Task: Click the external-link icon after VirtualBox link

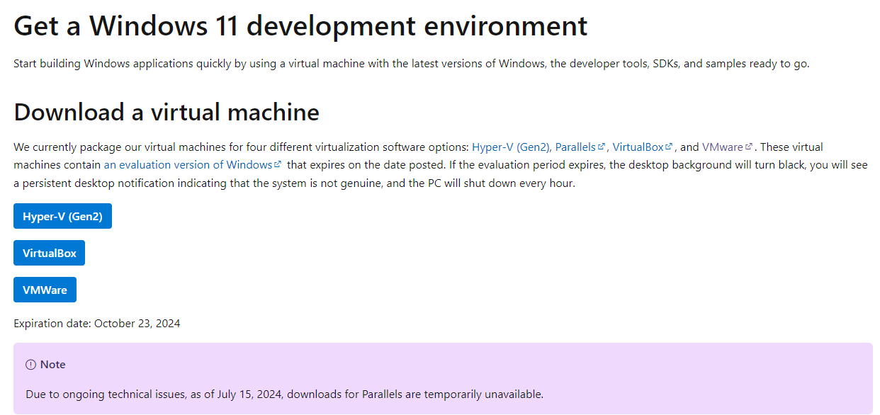Action: pyautogui.click(x=669, y=147)
